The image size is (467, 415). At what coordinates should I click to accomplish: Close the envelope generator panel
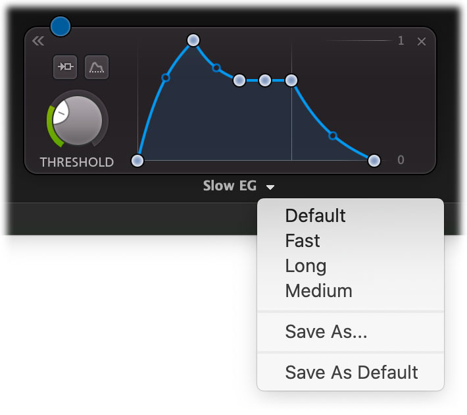click(x=421, y=41)
